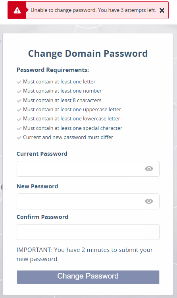Image resolution: width=177 pixels, height=298 pixels.
Task: Click the Password Requirements heading
Action: [53, 70]
